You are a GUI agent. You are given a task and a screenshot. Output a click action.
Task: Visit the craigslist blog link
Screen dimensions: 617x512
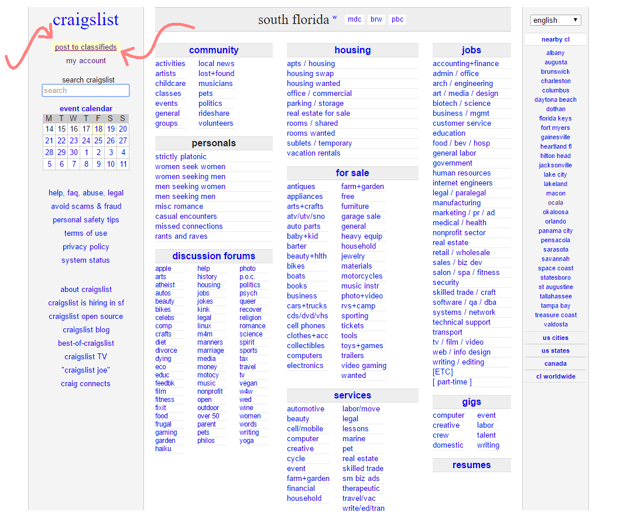click(86, 329)
